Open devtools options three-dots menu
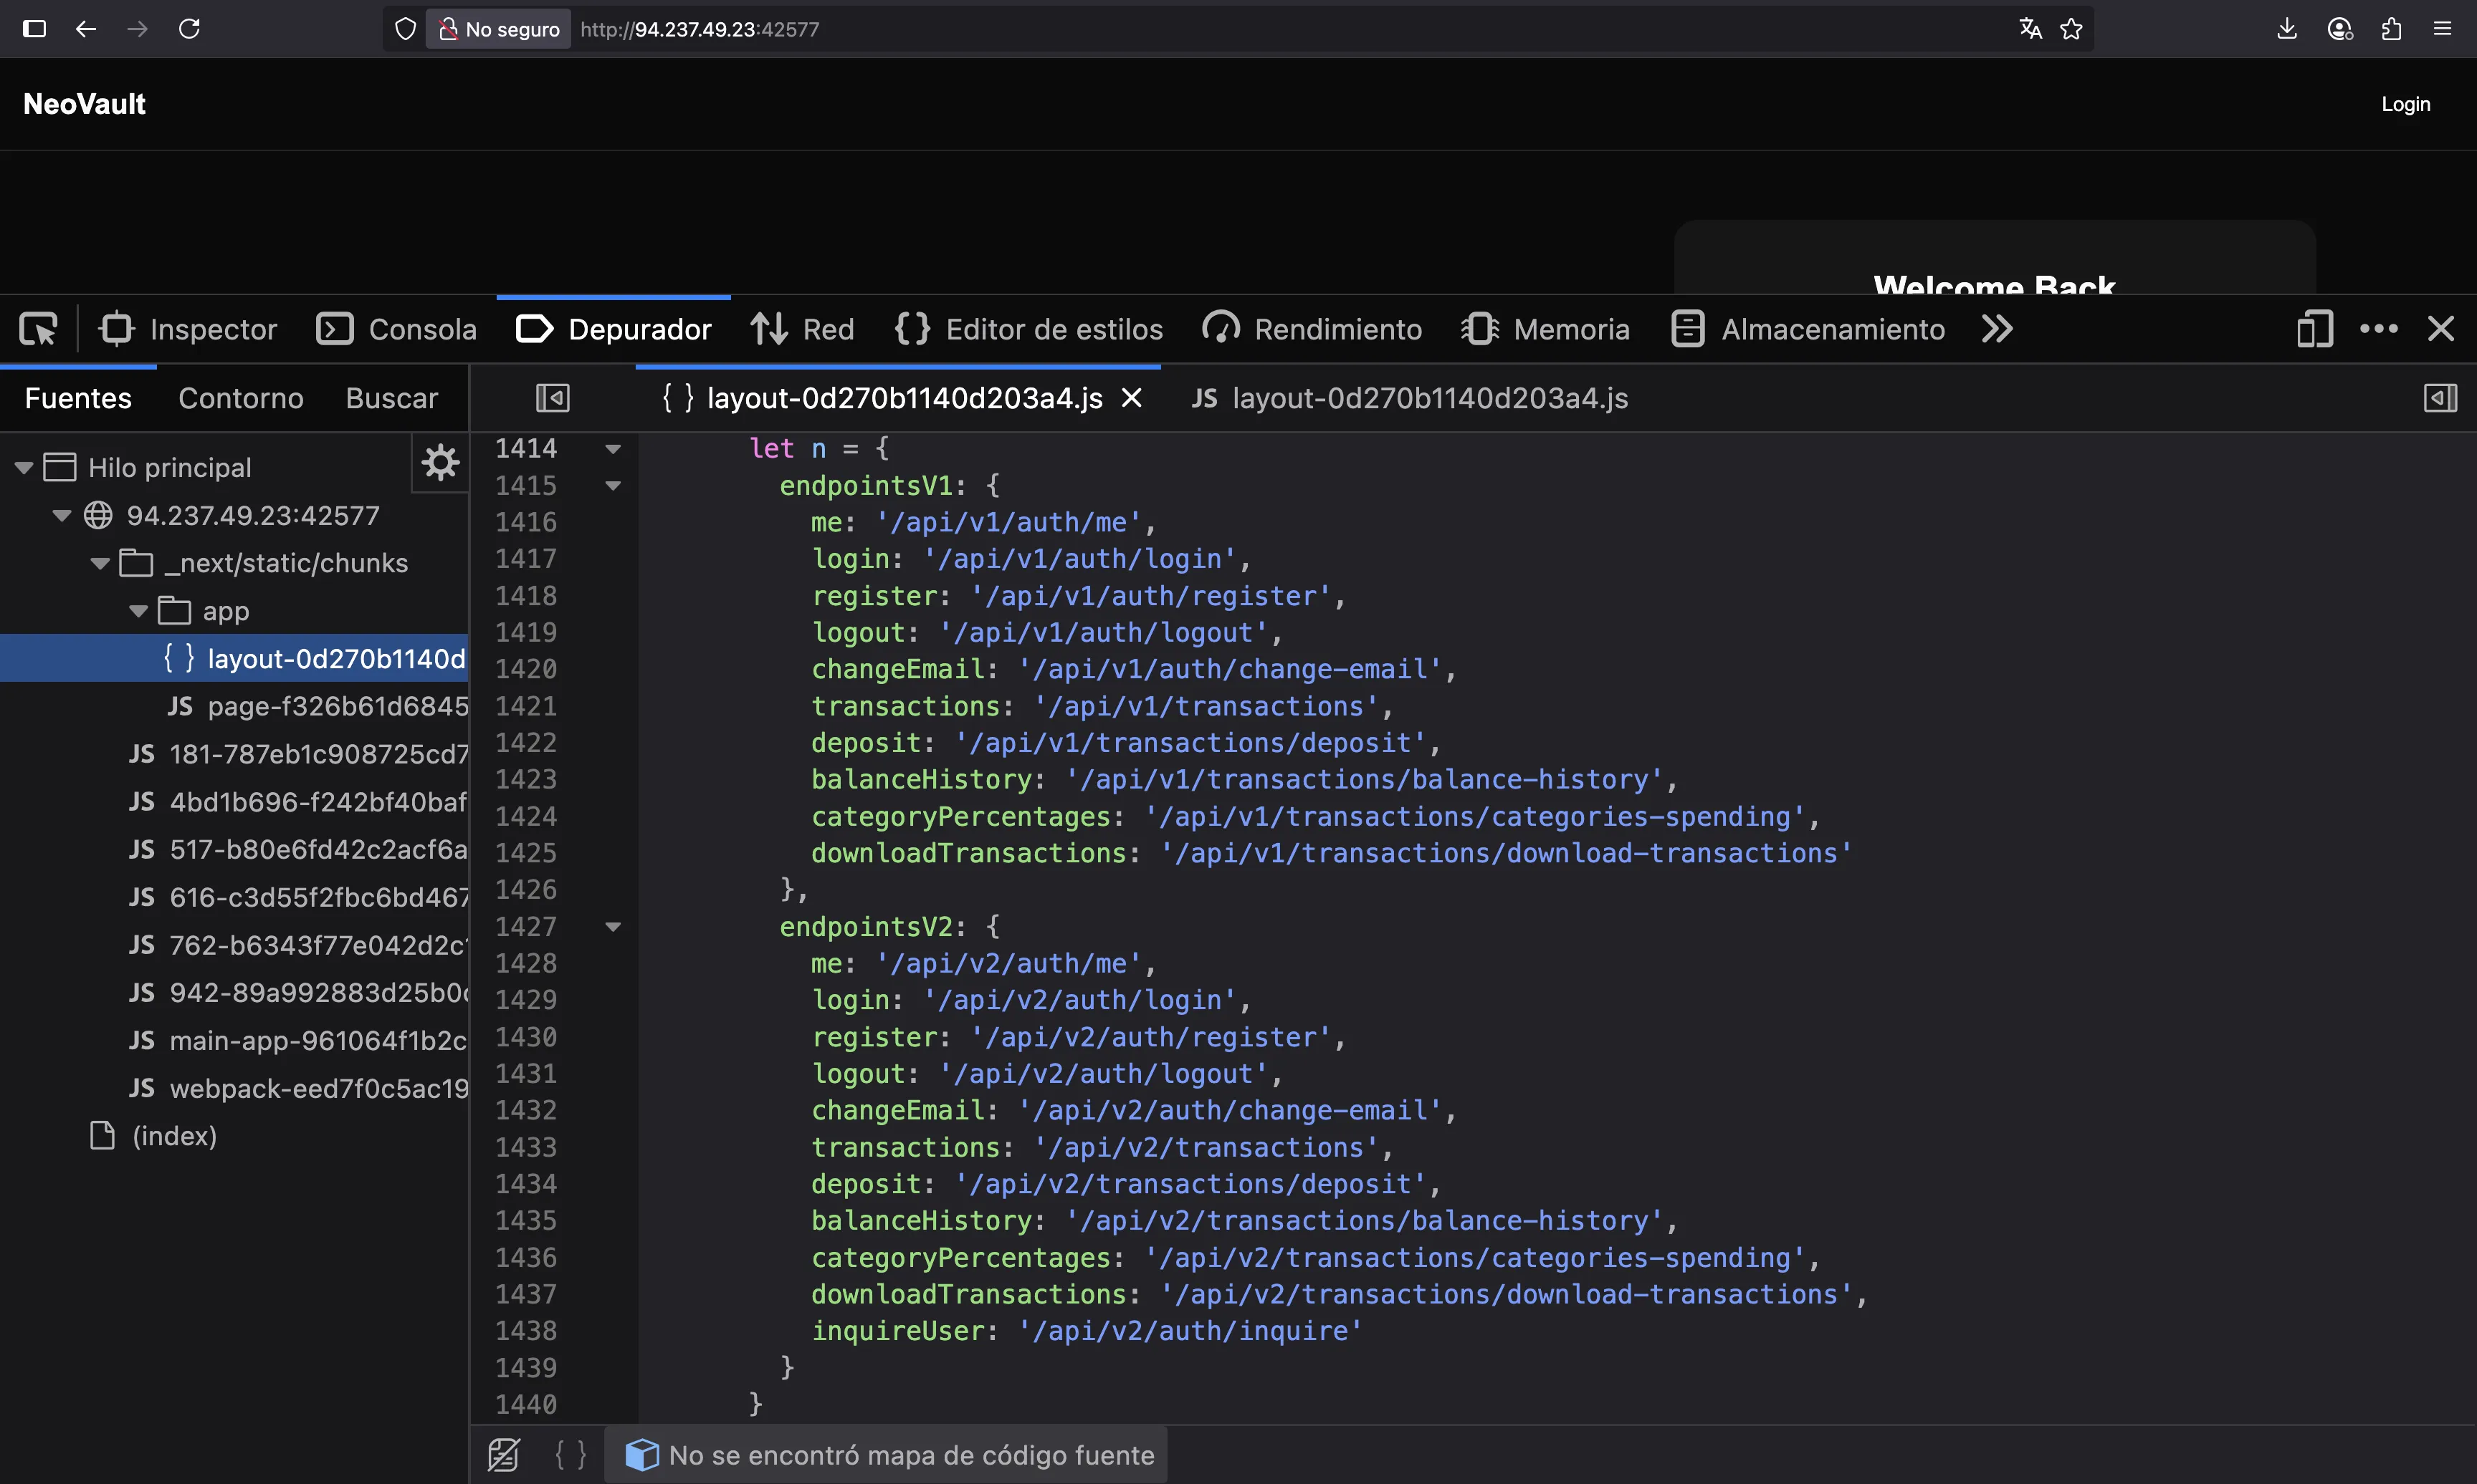2477x1484 pixels. (x=2379, y=329)
